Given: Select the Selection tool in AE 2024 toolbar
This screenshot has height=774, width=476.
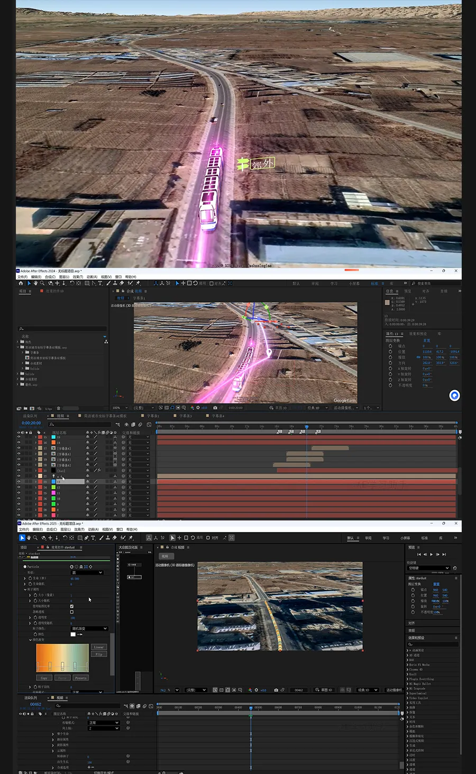Looking at the screenshot, I should 29,283.
